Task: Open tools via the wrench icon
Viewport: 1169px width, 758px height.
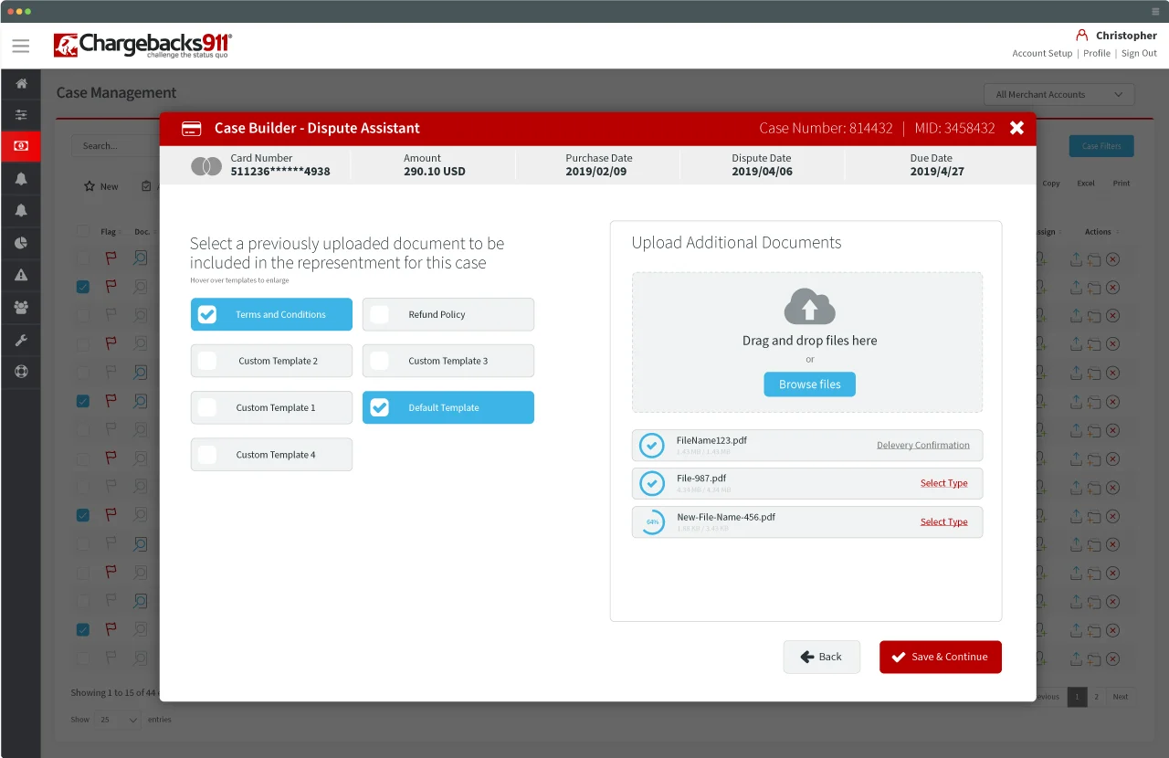Action: 21,339
